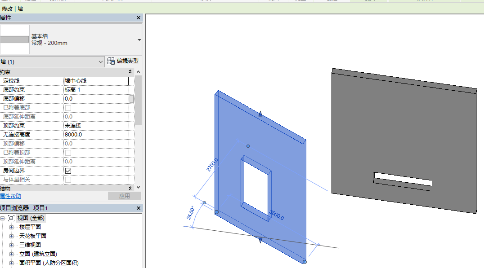Viewport: 484px width, 268px height.
Task: Select 天花板平面 in project browser
Action: tap(33, 236)
